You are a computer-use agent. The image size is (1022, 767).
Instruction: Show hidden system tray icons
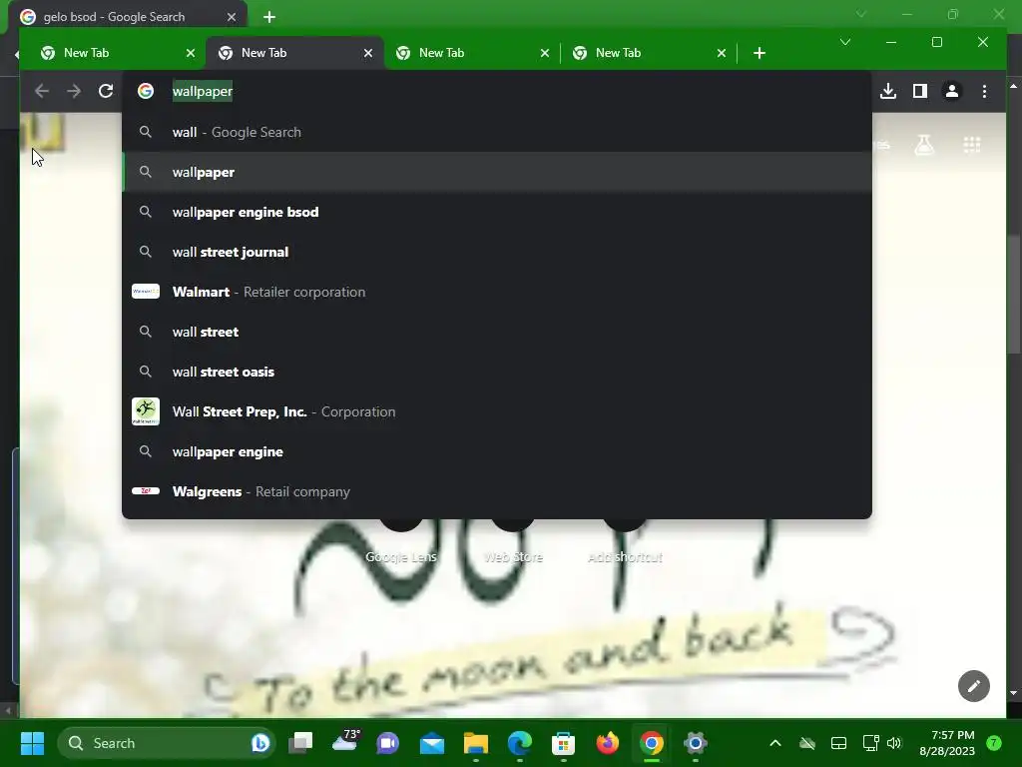click(x=774, y=743)
